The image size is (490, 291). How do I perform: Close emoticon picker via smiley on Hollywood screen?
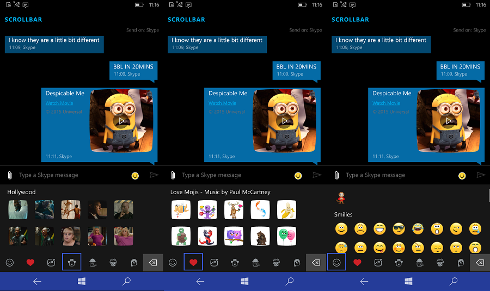(135, 176)
